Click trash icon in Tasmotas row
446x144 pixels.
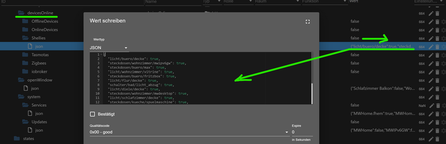437,55
